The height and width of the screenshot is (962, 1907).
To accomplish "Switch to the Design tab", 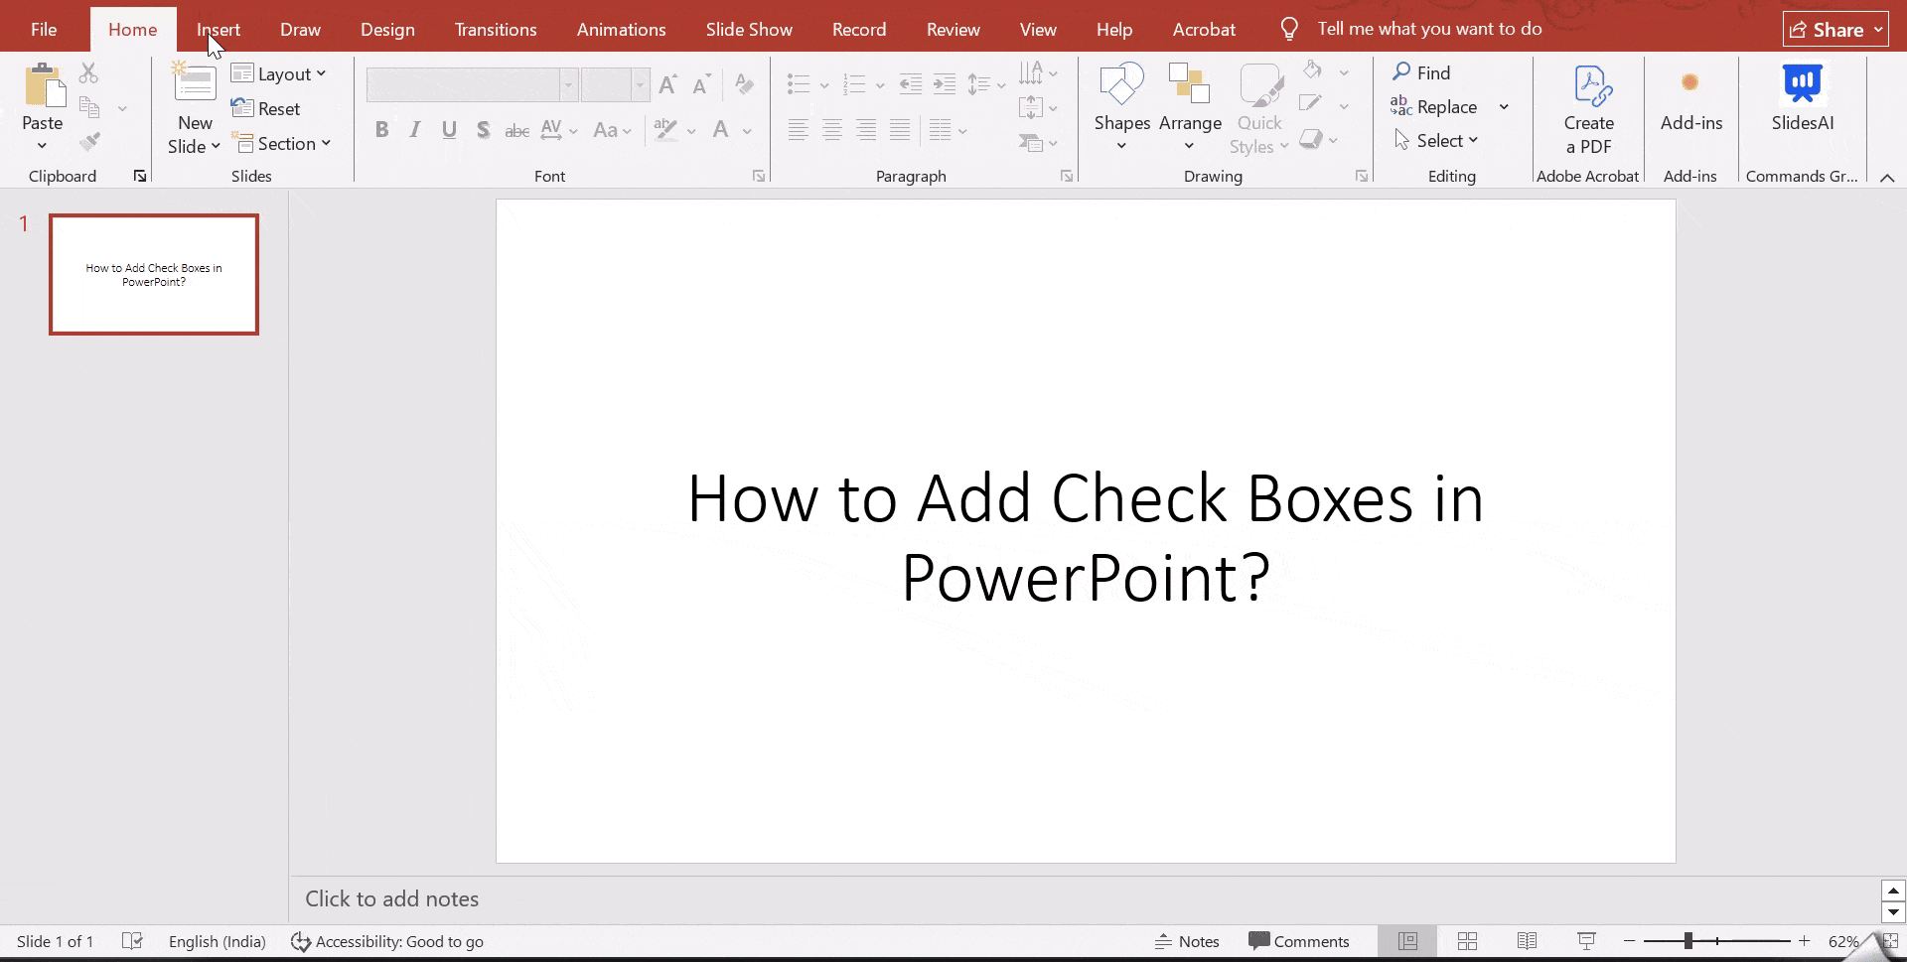I will click(x=387, y=30).
